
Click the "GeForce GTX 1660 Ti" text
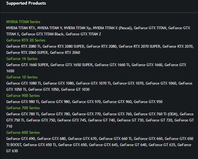tap(112, 65)
